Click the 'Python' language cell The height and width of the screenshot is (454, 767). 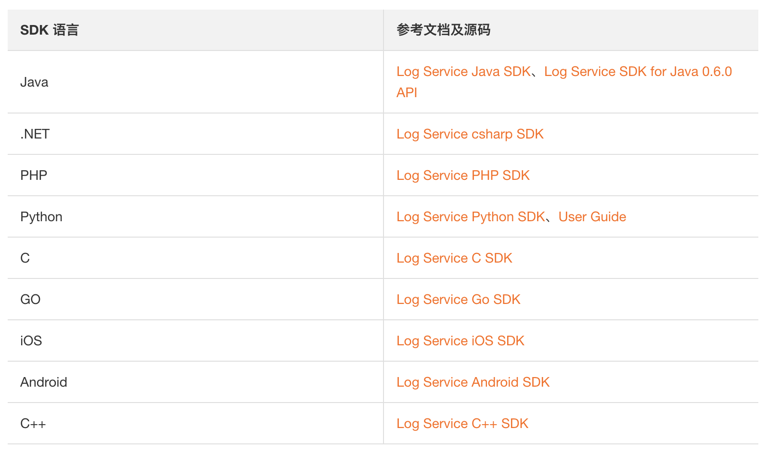point(195,217)
